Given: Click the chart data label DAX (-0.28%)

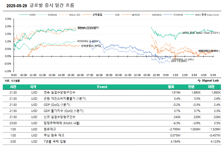Looking at the screenshot, I should click(179, 61).
